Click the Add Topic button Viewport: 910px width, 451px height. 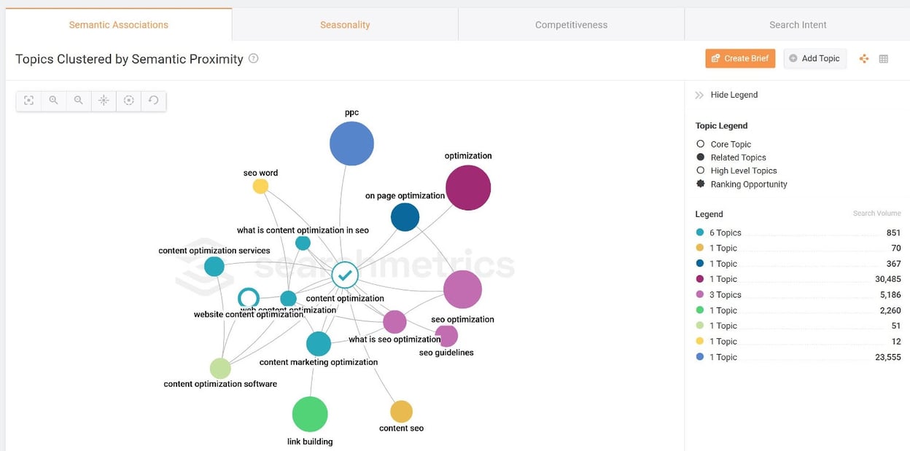coord(814,58)
